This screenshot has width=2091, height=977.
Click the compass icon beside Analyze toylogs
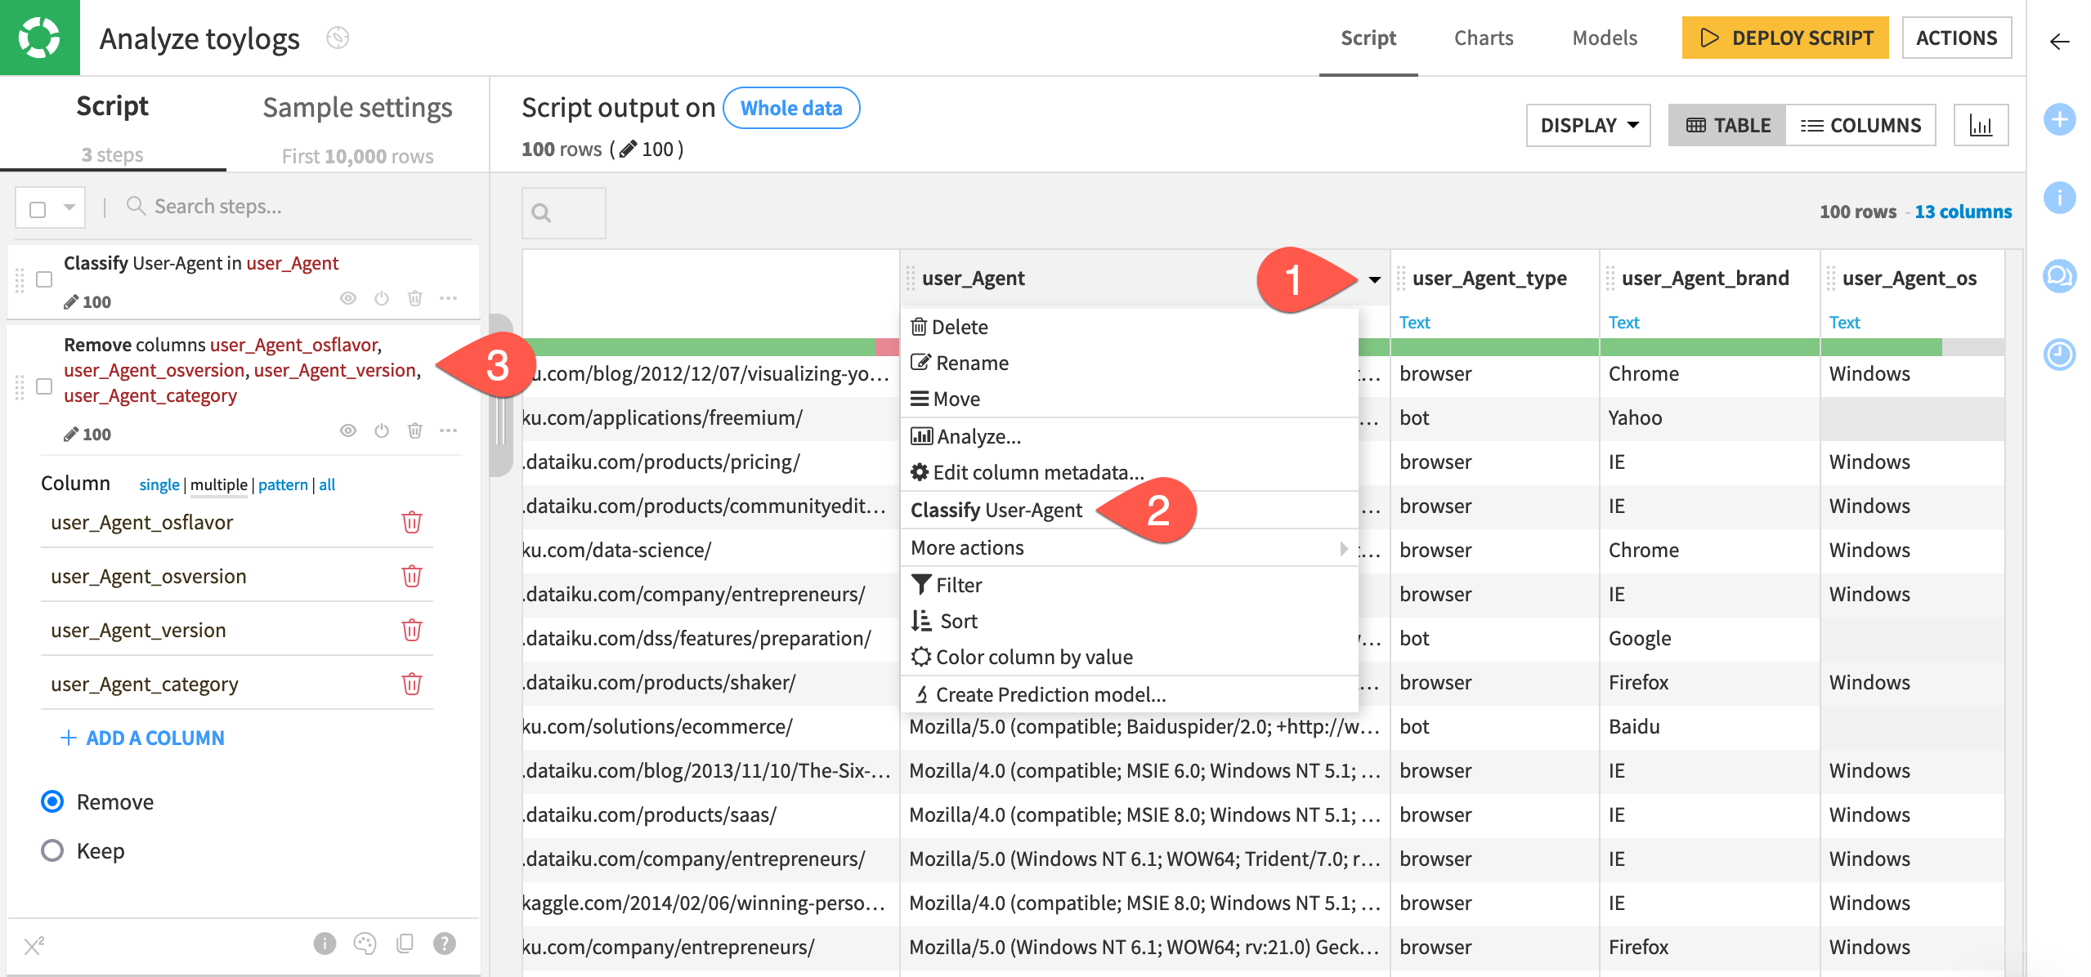click(x=338, y=38)
